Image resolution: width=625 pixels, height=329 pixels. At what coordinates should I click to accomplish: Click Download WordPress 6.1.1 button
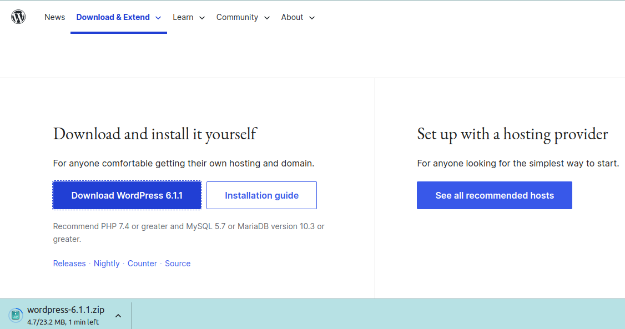click(x=127, y=195)
